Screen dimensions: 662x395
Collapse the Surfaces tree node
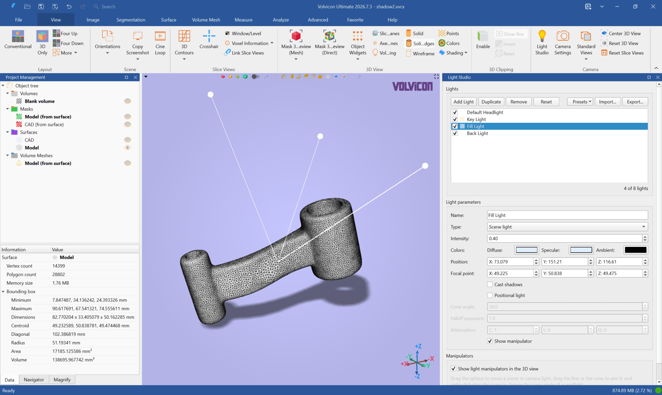click(7, 132)
